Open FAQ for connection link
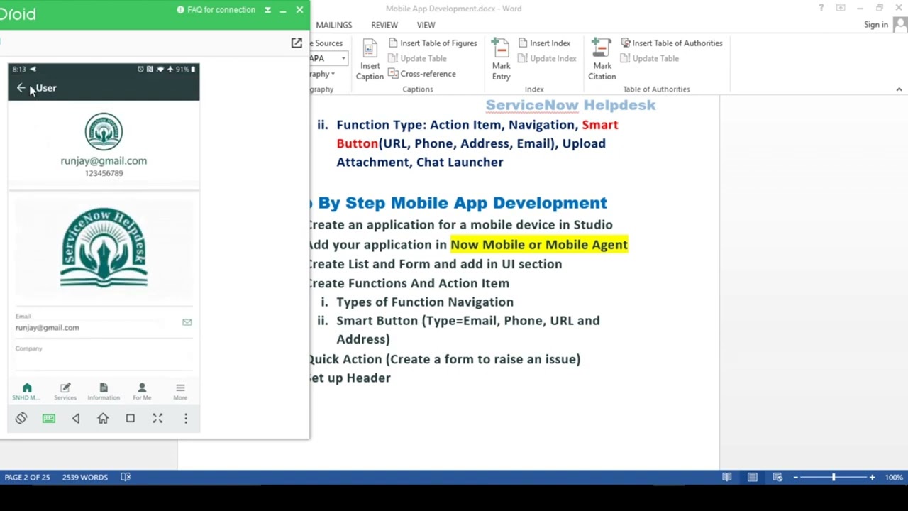This screenshot has width=908, height=511. [x=216, y=10]
